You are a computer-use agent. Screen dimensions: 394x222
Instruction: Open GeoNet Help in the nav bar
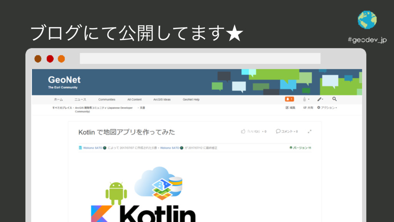[191, 100]
